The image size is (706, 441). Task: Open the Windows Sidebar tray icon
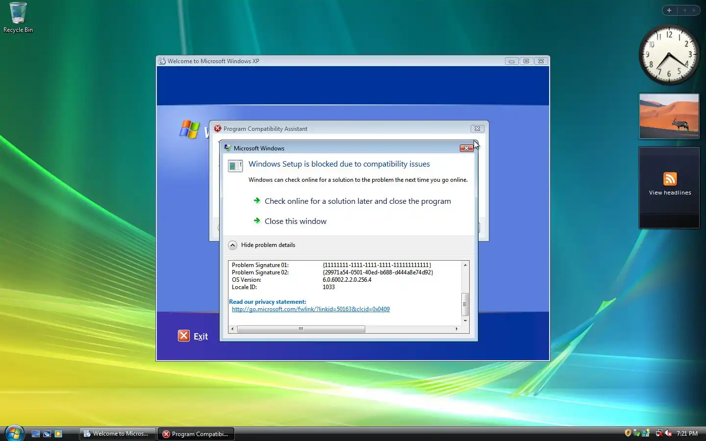[646, 433]
